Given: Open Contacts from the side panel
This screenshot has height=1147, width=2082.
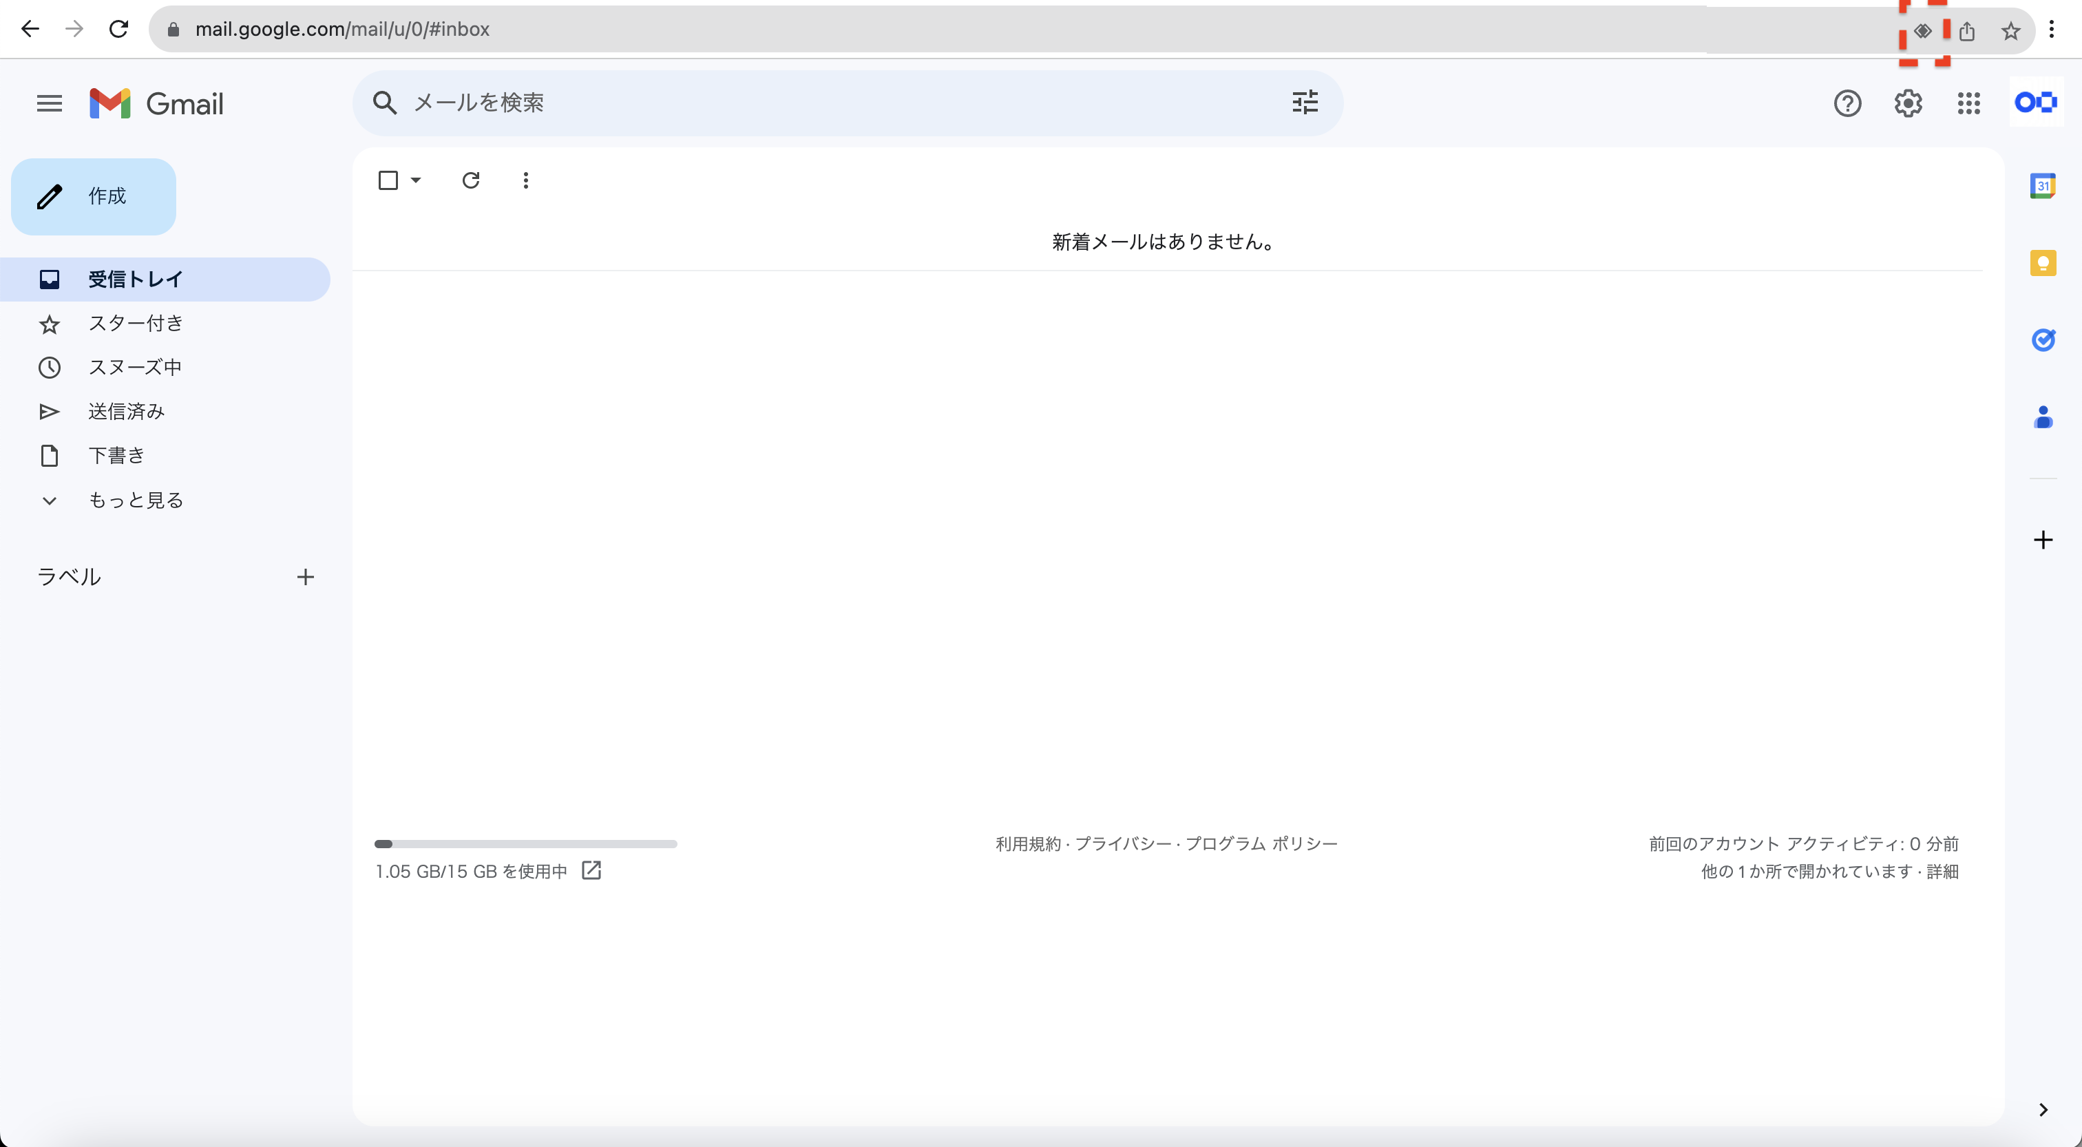Looking at the screenshot, I should tap(2042, 417).
